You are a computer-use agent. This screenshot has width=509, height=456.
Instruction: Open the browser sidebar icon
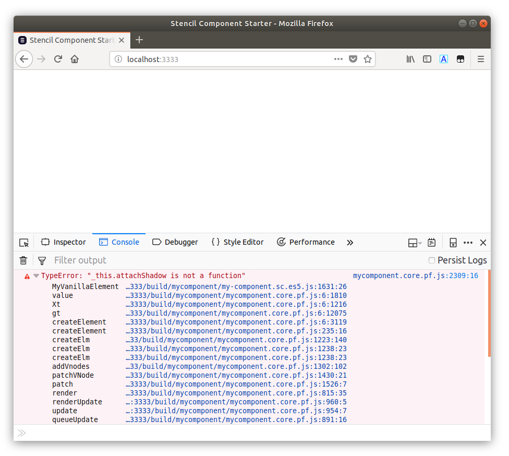point(427,59)
